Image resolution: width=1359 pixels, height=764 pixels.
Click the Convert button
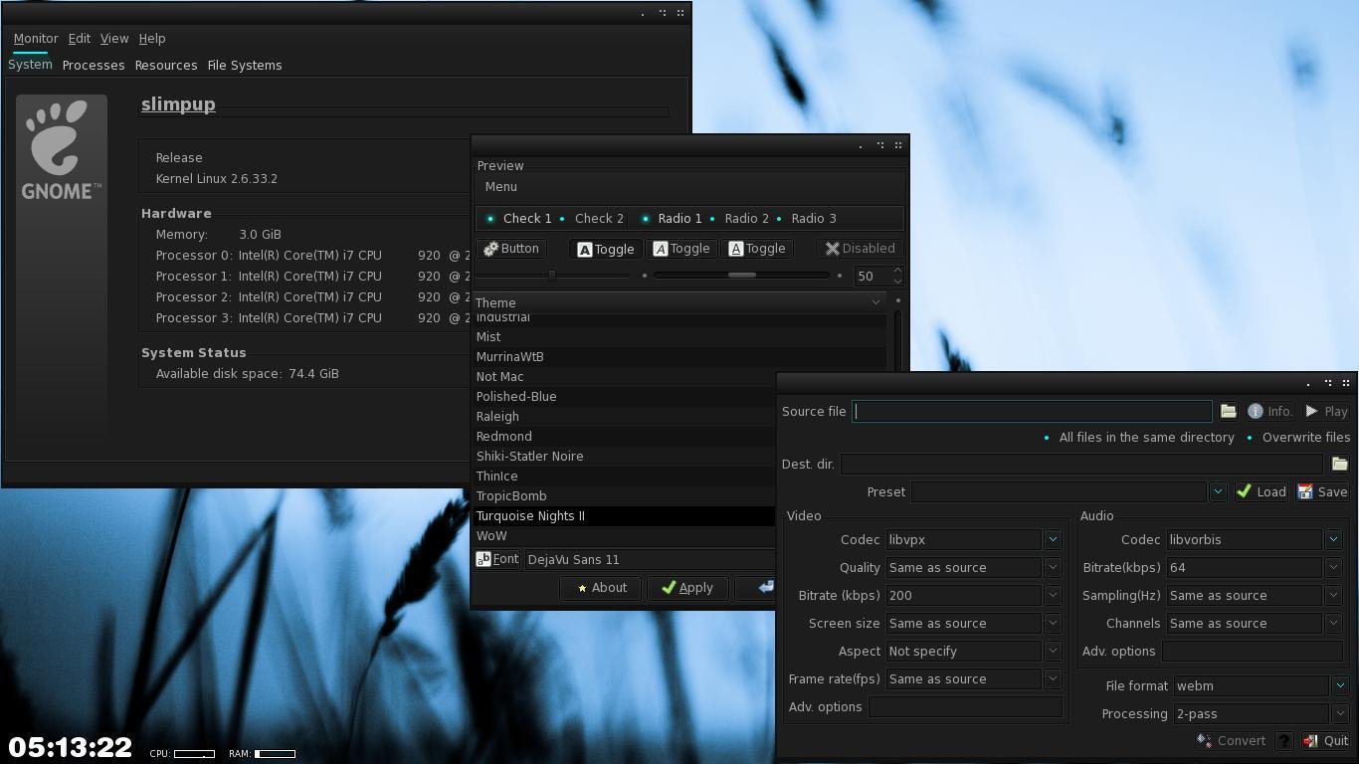1232,740
